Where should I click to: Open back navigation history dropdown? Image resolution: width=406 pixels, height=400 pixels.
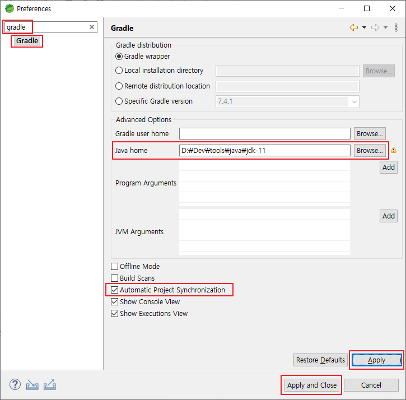pyautogui.click(x=365, y=27)
